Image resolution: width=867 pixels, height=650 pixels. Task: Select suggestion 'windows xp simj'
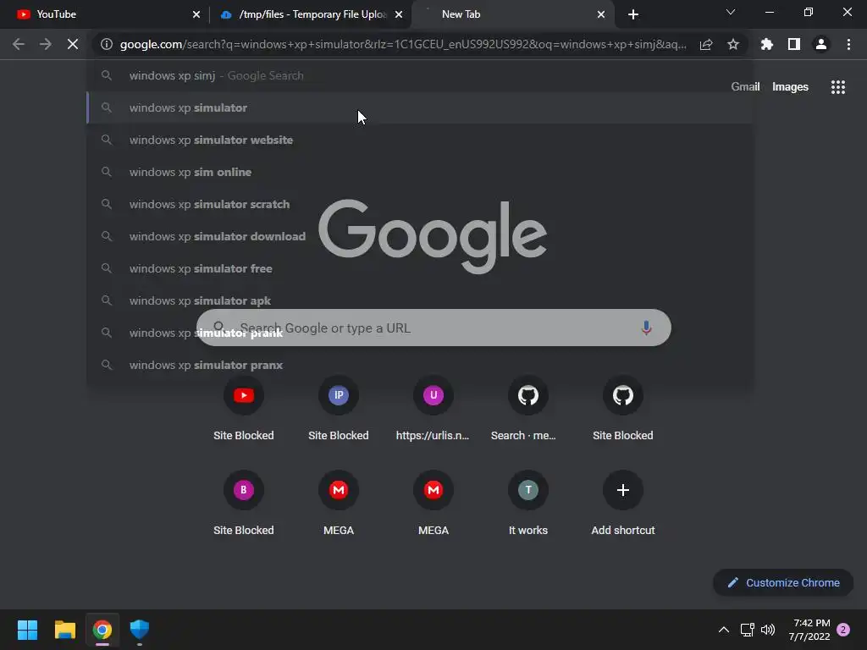click(419, 75)
